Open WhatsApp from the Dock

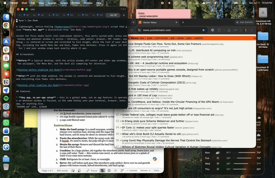point(6,123)
